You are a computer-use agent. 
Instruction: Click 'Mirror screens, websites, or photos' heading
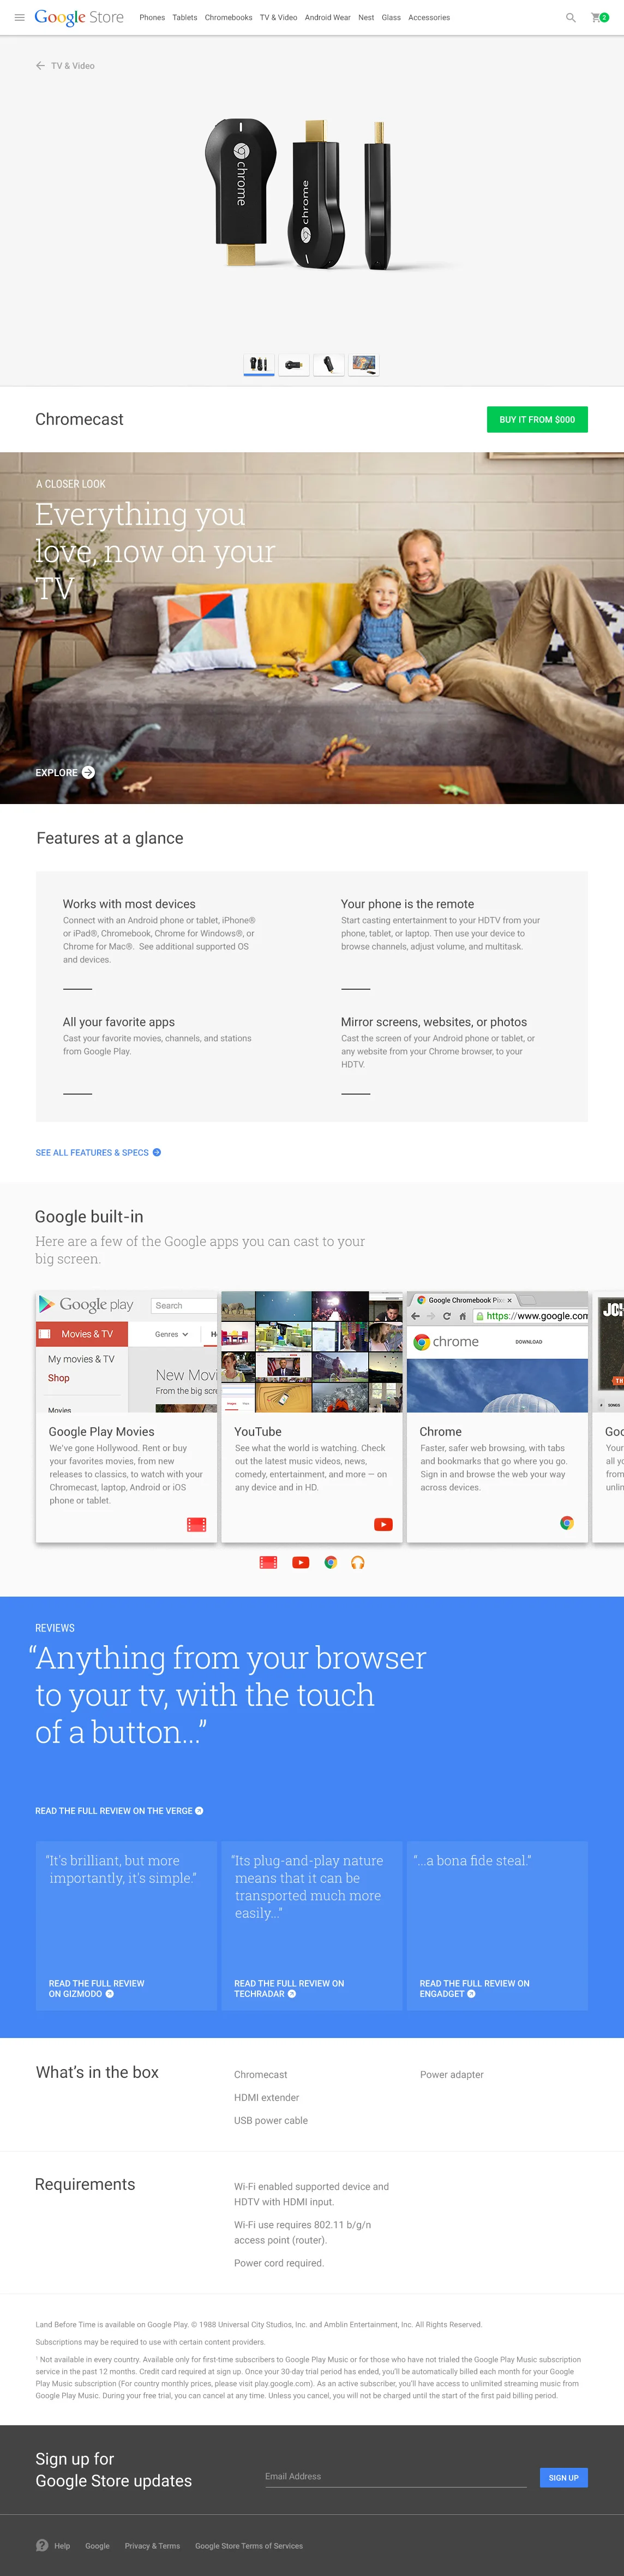(x=434, y=1021)
